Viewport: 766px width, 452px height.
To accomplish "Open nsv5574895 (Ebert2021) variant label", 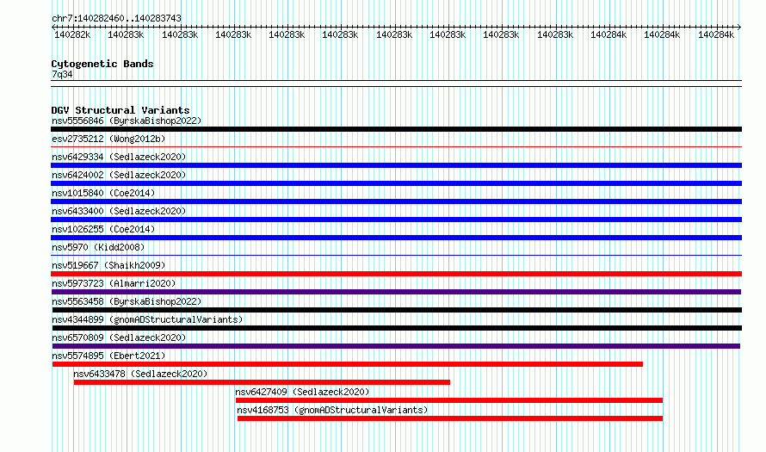I will 108,356.
